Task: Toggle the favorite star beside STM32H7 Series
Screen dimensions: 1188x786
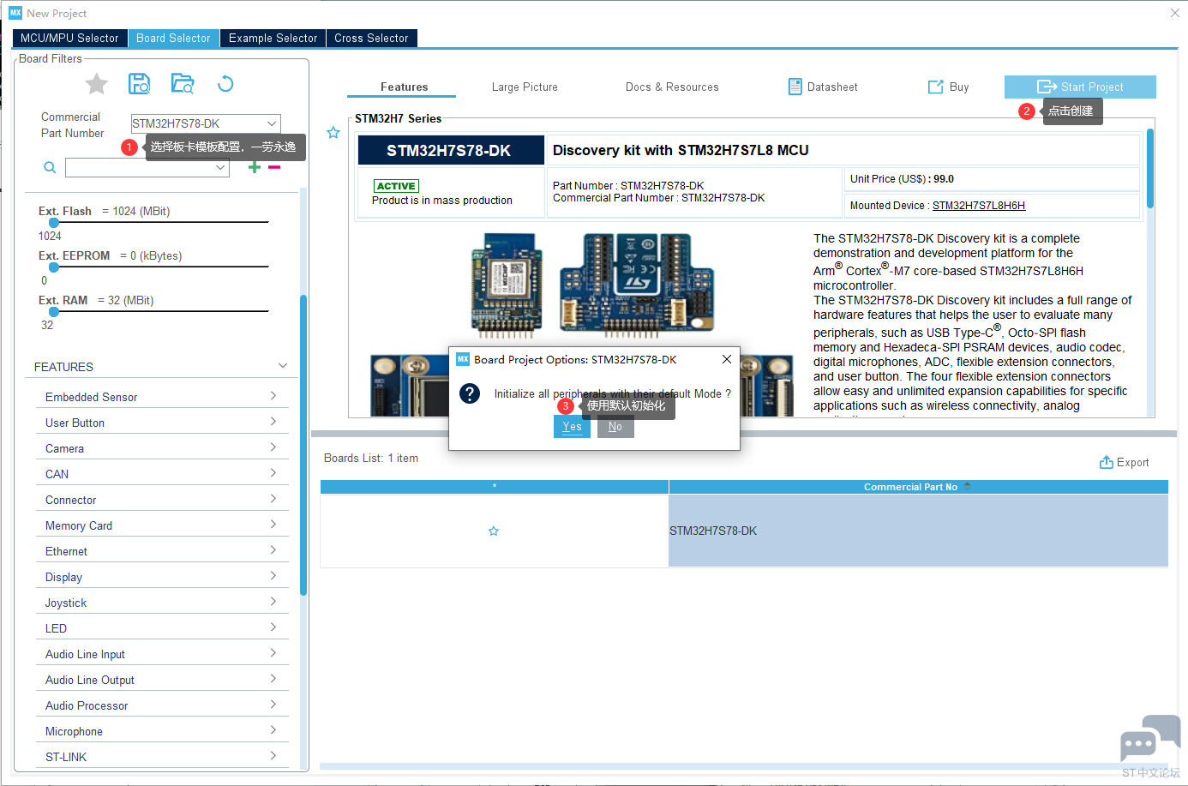Action: tap(333, 133)
